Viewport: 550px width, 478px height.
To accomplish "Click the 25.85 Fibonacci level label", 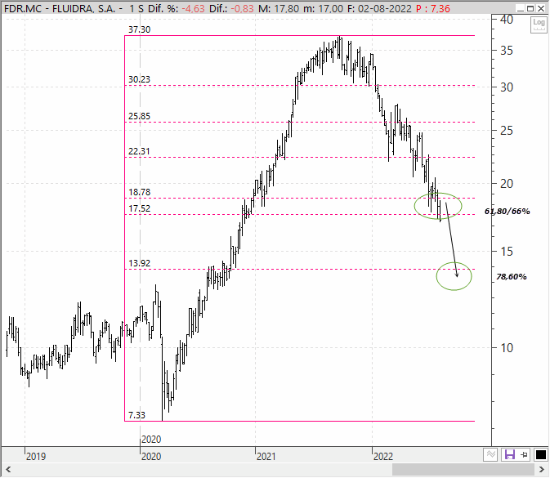I will 139,116.
